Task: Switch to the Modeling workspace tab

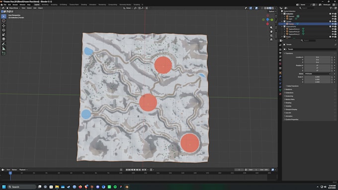Action: click(x=45, y=4)
